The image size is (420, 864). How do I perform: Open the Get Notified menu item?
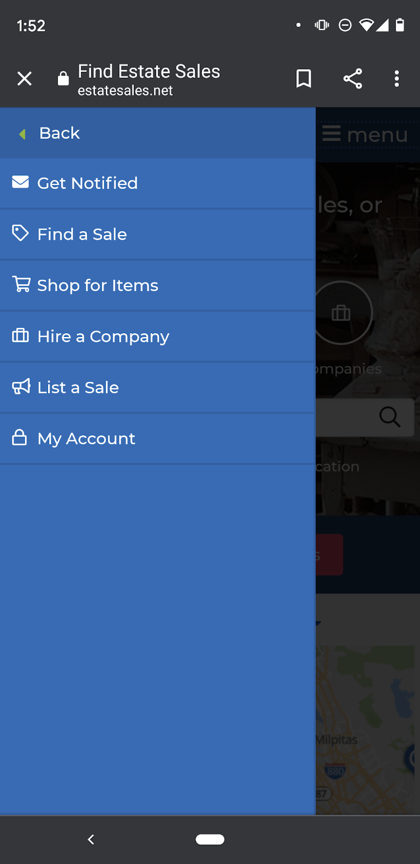(87, 183)
